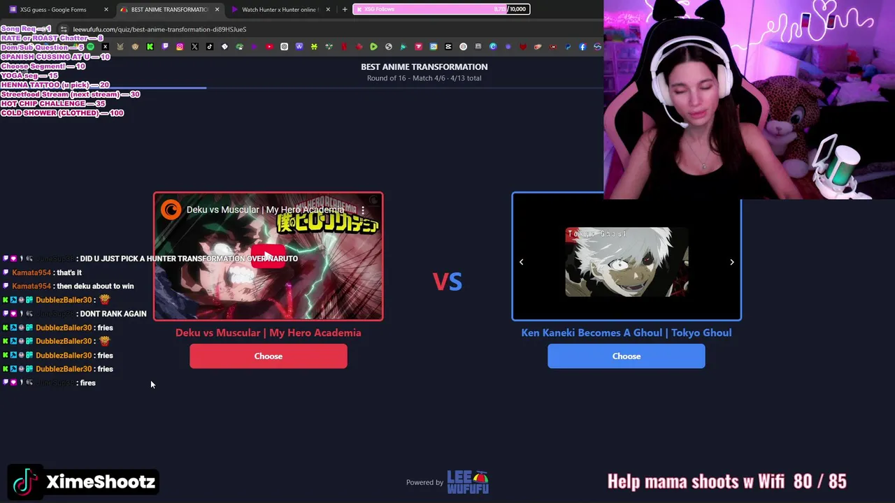Click the site information icon left of URL

click(64, 29)
